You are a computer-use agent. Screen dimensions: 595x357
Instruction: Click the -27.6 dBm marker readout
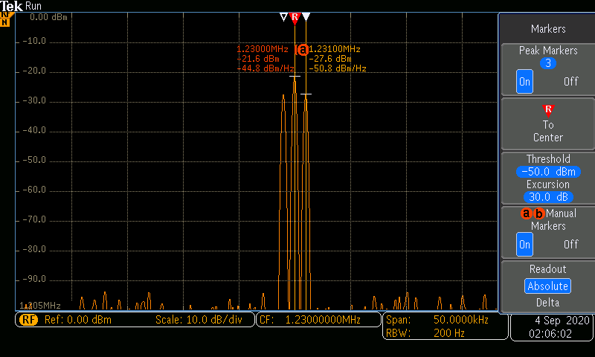coord(330,59)
